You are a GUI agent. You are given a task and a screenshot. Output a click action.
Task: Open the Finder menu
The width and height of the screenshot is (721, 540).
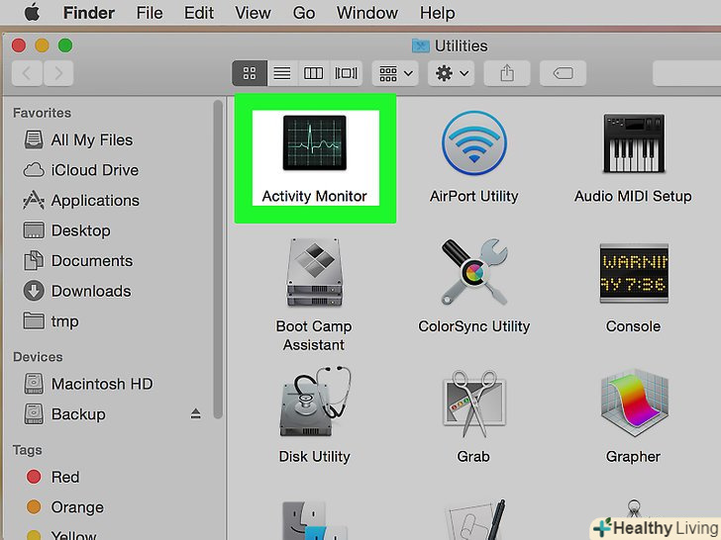89,13
